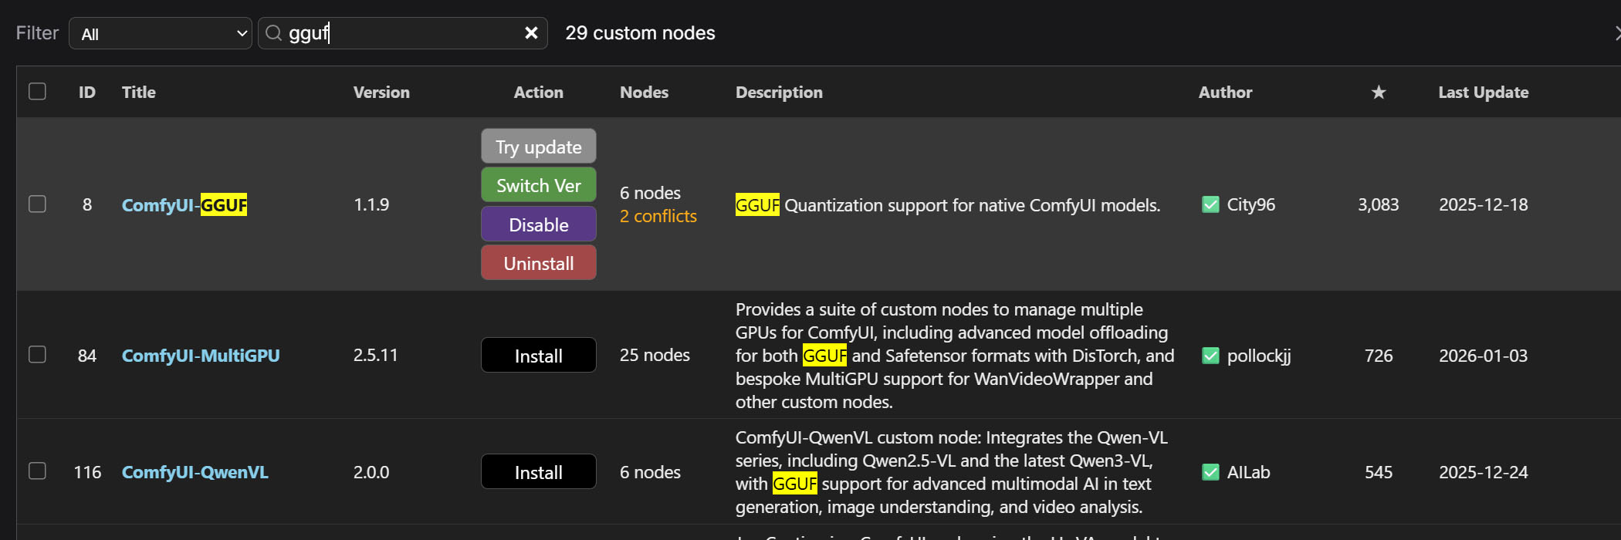Click the verified badge beside AILab
This screenshot has width=1621, height=540.
pos(1210,472)
